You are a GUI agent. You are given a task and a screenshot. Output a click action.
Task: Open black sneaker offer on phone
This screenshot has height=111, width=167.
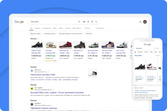point(140,71)
